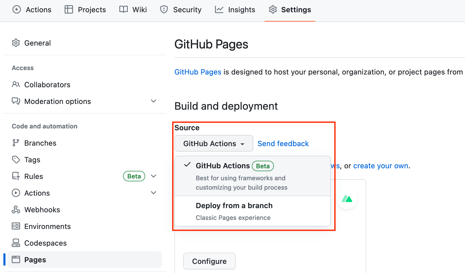Open Environments settings
465x273 pixels.
click(x=85, y=226)
